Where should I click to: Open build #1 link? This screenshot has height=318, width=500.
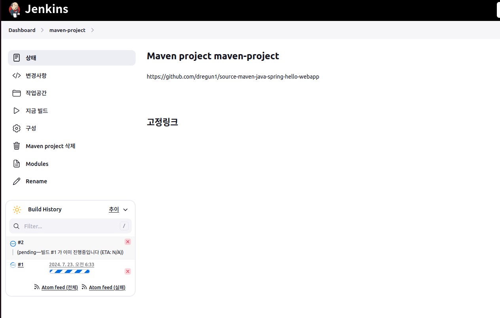tap(21, 265)
